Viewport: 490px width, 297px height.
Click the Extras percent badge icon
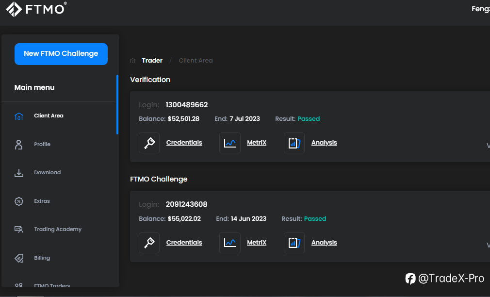click(x=19, y=201)
